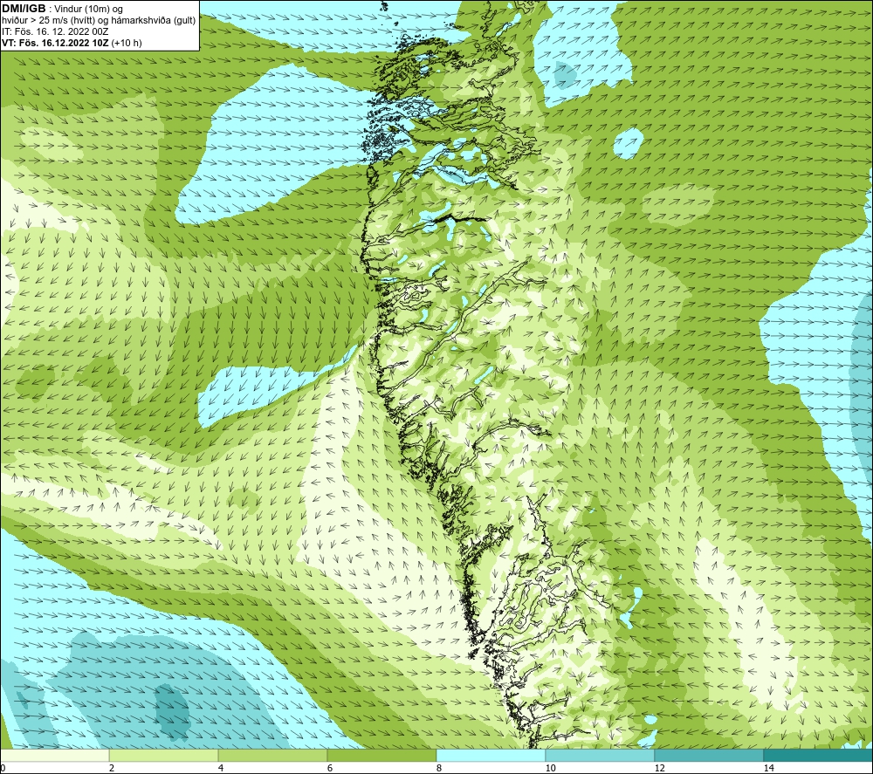Click the 'DMI/IGB' title text
Screen dimensions: 873x774
coord(24,9)
